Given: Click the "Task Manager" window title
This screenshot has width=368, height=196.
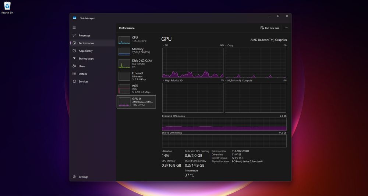Looking at the screenshot, I should coord(87,18).
